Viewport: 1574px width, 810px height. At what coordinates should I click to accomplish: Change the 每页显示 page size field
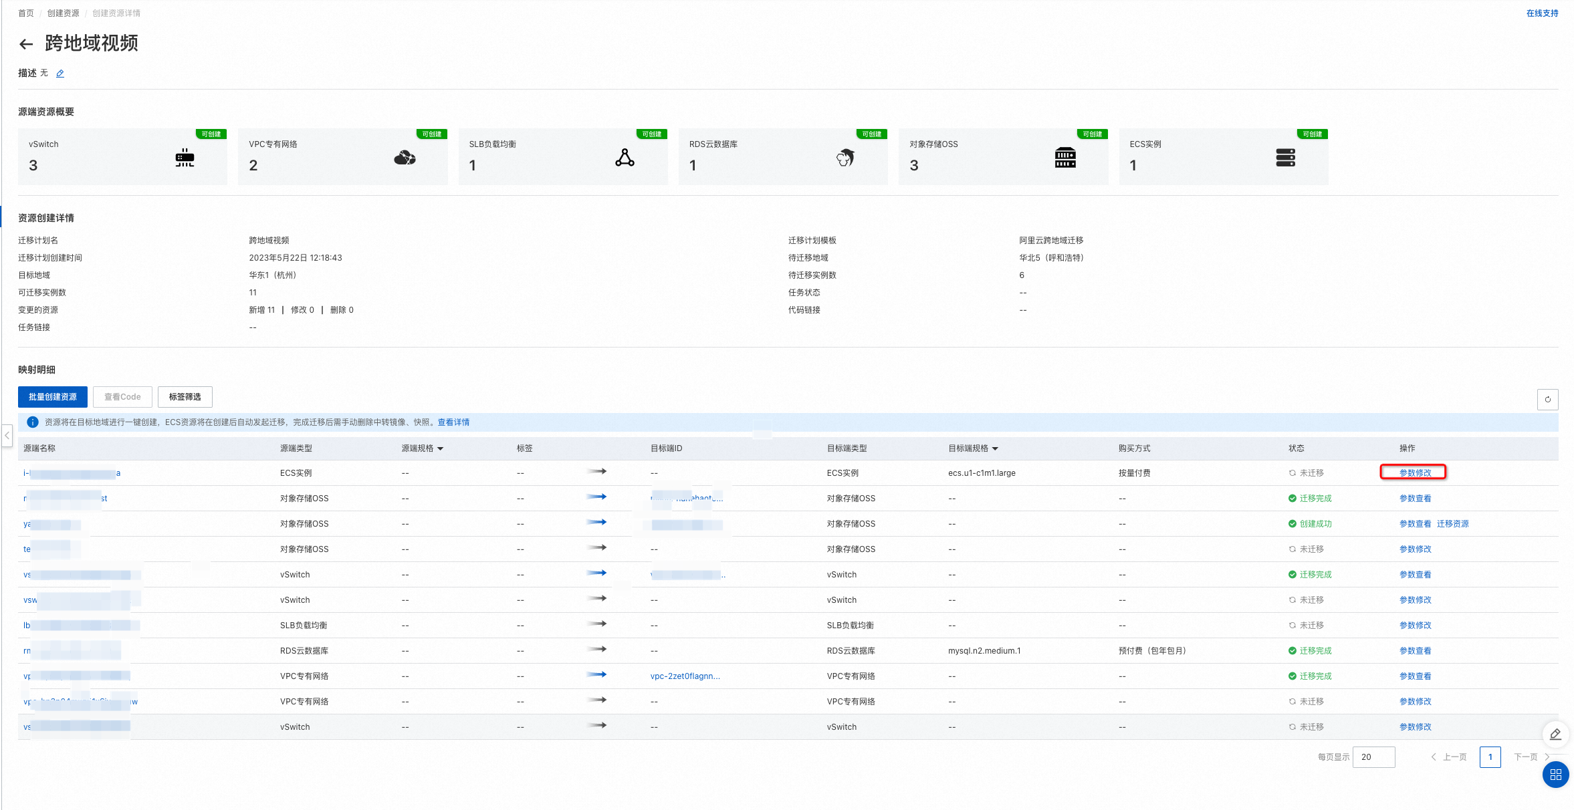[1373, 757]
